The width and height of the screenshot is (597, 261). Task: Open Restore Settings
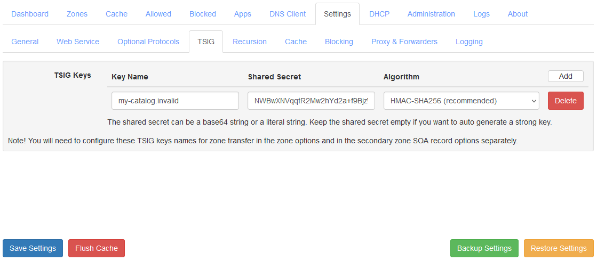(x=559, y=248)
